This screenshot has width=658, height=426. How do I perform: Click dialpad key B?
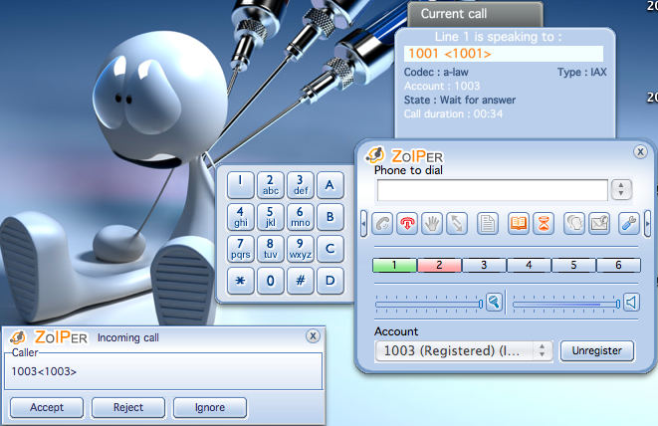click(x=330, y=217)
